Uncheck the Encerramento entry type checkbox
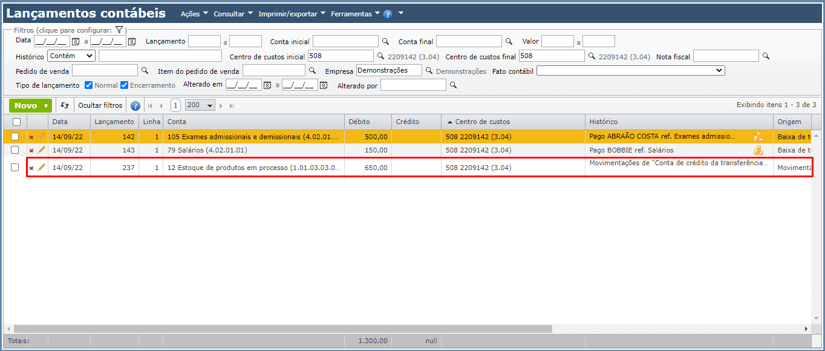 (124, 85)
